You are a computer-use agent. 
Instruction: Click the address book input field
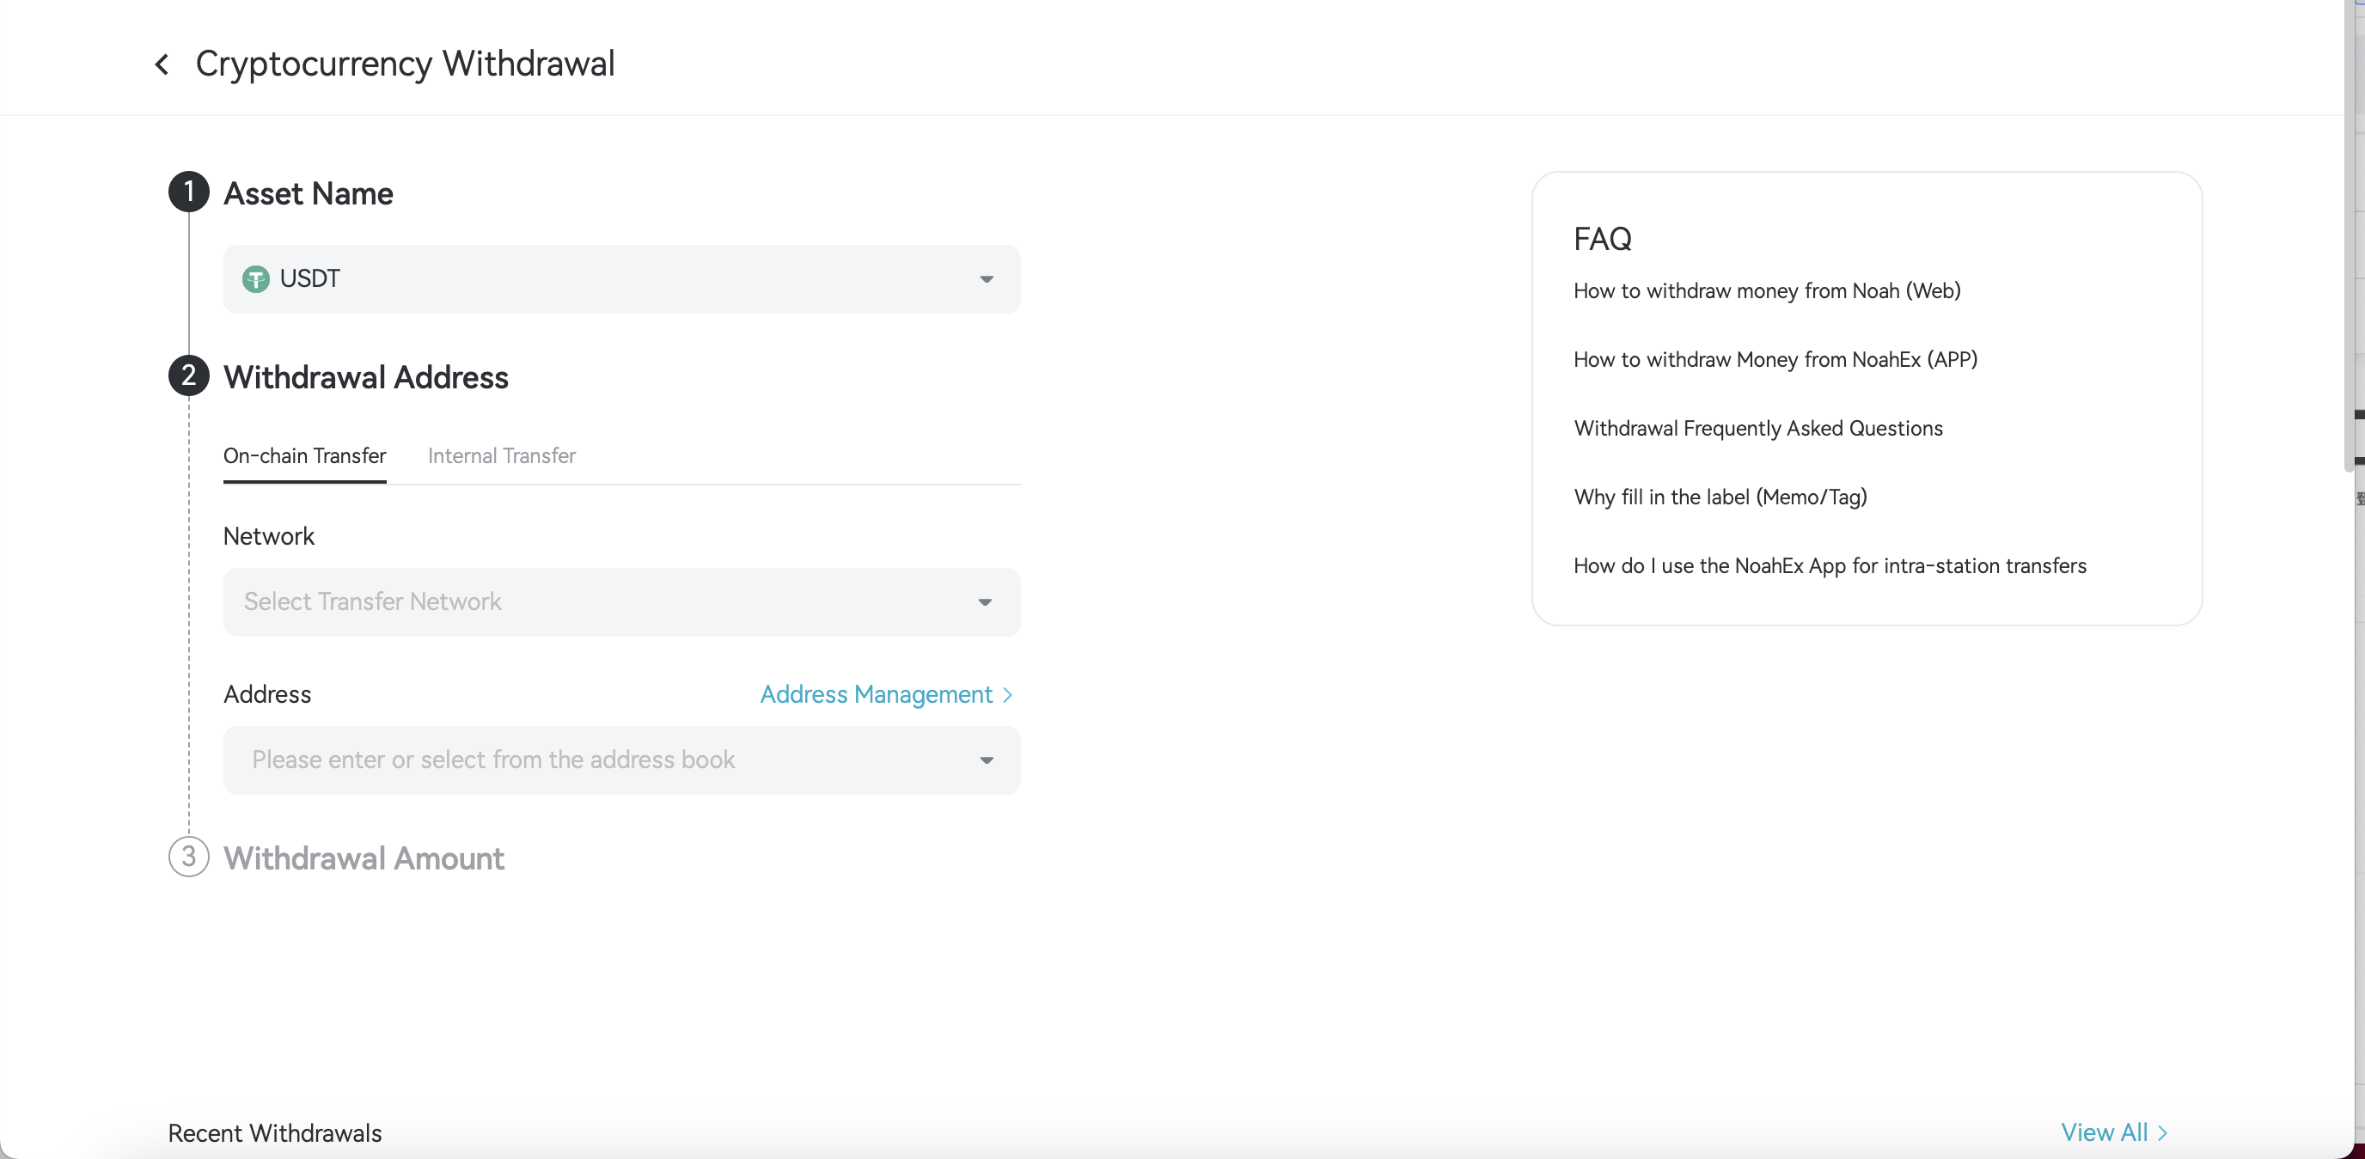coord(551,760)
